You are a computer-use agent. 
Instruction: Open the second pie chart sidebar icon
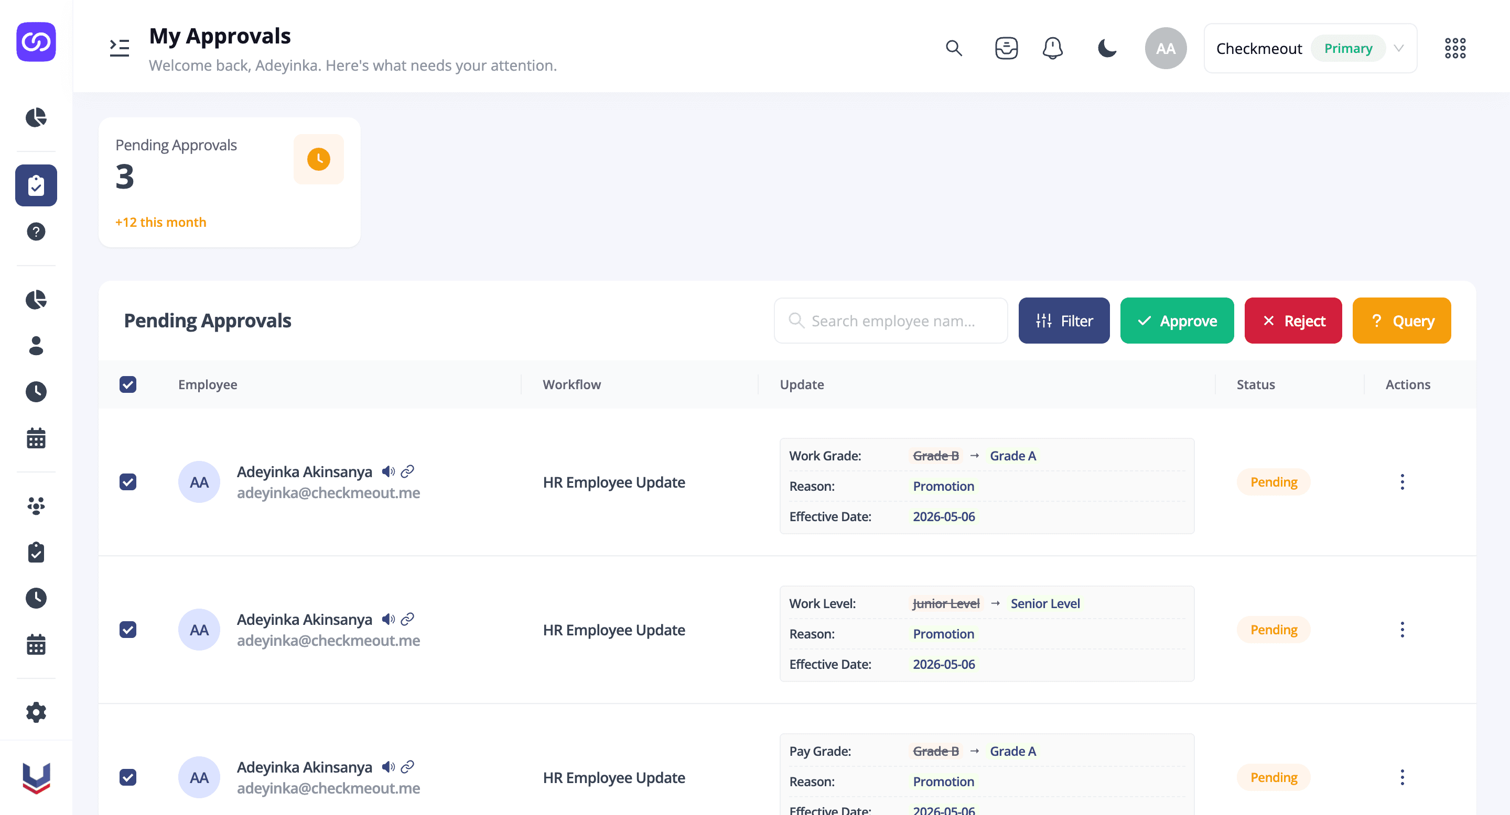point(36,300)
